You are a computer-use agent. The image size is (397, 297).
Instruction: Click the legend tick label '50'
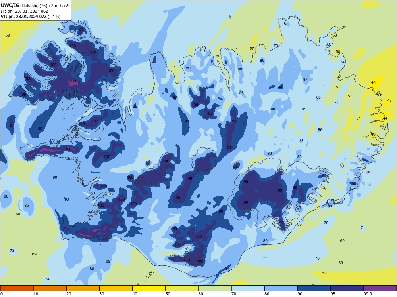(x=168, y=294)
